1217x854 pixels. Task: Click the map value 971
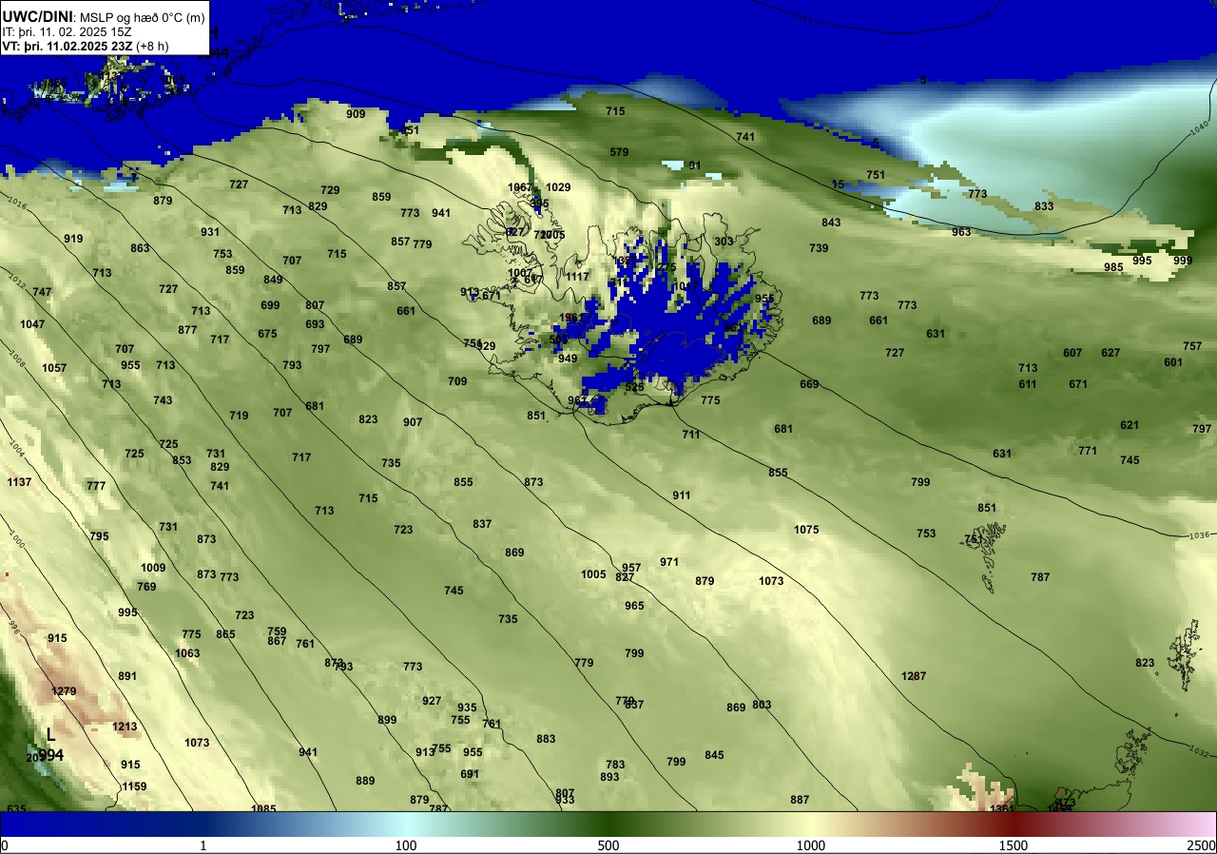coord(669,562)
